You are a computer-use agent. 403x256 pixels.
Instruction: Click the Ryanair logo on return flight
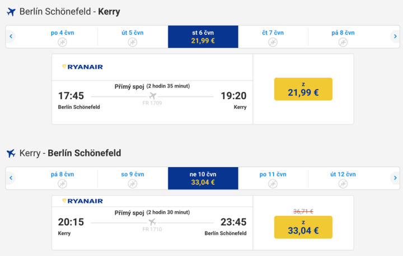coord(82,201)
